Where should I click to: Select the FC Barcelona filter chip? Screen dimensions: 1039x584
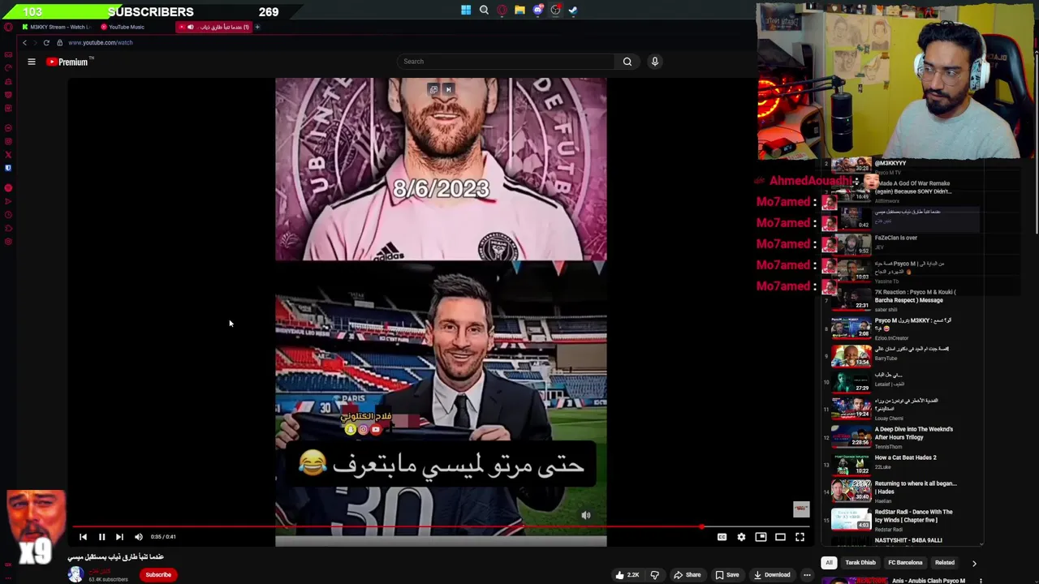905,563
